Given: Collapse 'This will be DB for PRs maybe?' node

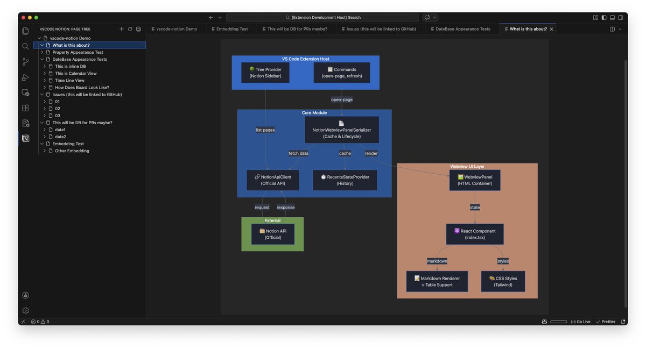Looking at the screenshot, I should point(42,123).
